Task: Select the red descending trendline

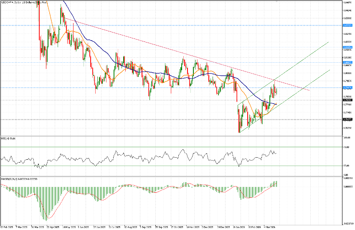Action: [167, 48]
